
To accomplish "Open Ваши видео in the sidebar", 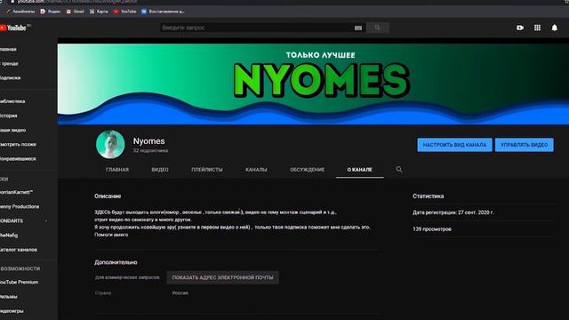I will [13, 130].
